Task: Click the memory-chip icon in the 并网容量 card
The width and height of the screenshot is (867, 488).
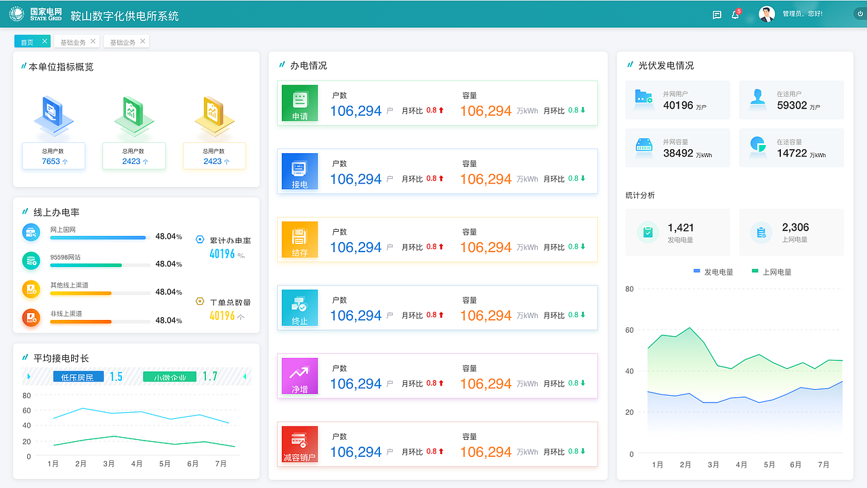Action: (x=643, y=145)
